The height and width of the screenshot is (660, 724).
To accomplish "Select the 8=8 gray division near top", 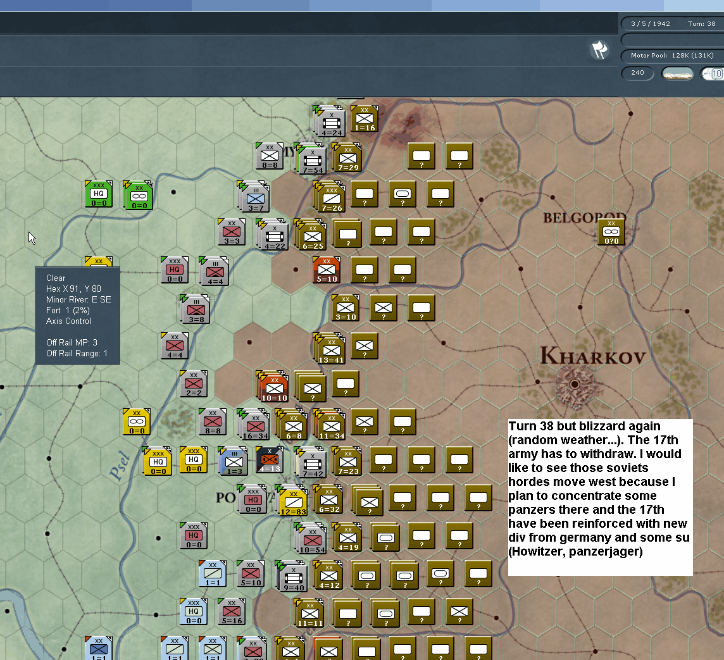I will coord(269,156).
